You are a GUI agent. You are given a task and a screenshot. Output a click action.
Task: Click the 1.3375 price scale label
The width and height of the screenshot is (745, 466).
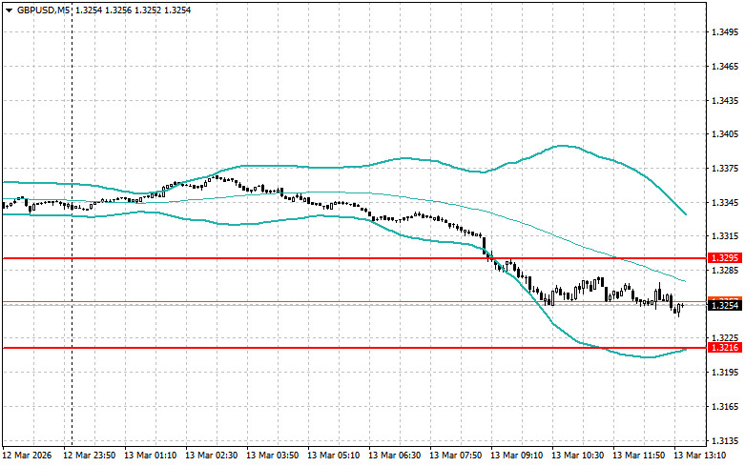pyautogui.click(x=725, y=169)
